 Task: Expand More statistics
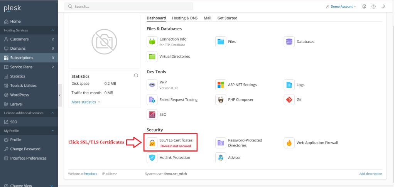coord(86,102)
